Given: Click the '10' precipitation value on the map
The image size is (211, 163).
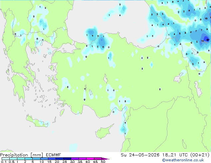Looking at the screenshot, I should pyautogui.click(x=206, y=18).
